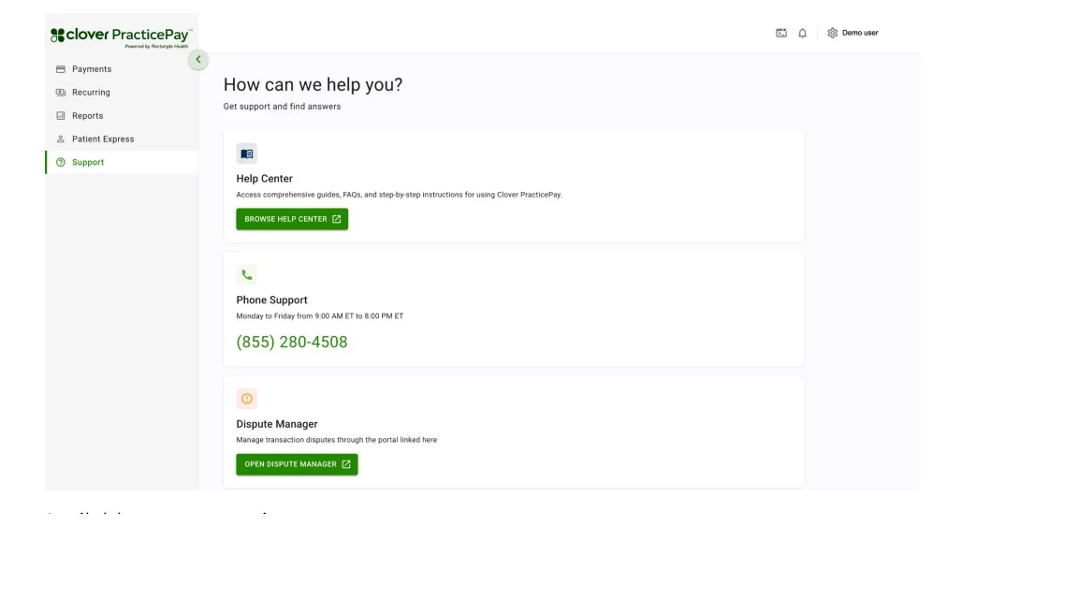Viewport: 1078px width, 601px height.
Task: Click 'Get support and find answers' text
Action: tap(282, 107)
